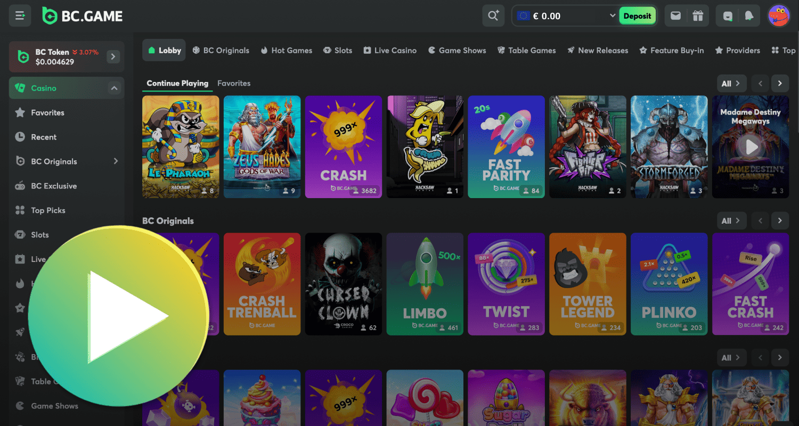This screenshot has height=426, width=799.
Task: Open the Stormforged game thumbnail
Action: (x=669, y=147)
